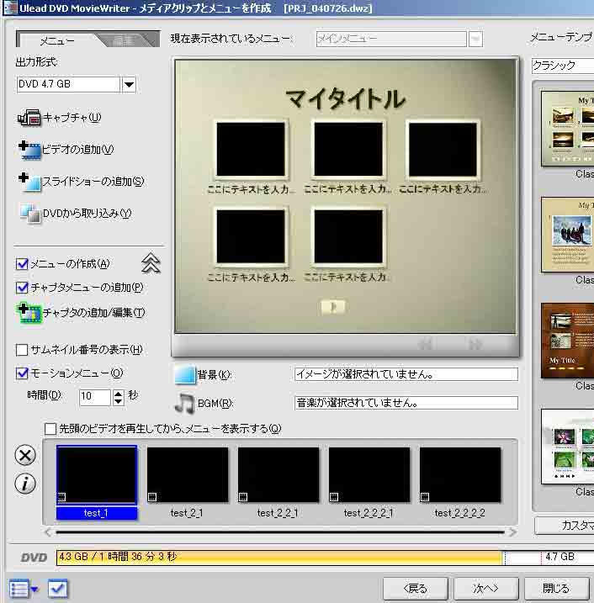Click the スライドショーの追加 add slideshow icon

coord(29,181)
